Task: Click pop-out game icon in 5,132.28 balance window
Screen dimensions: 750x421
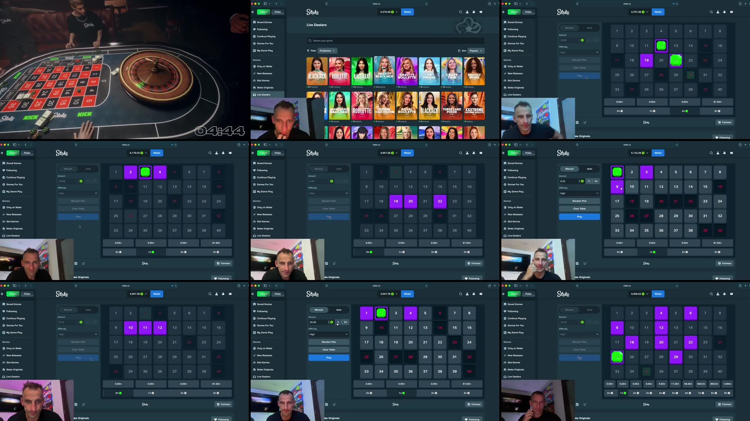Action: [x=585, y=263]
